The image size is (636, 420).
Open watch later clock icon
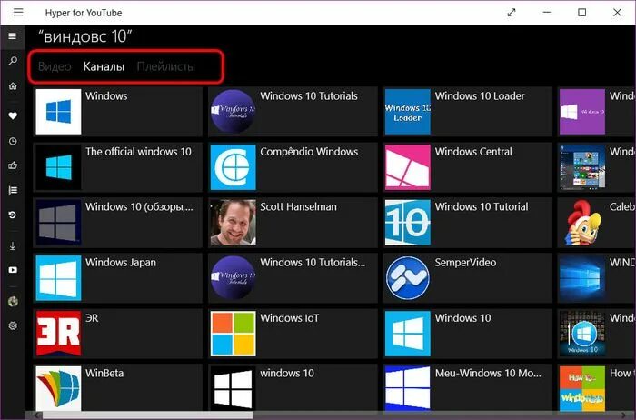13,141
